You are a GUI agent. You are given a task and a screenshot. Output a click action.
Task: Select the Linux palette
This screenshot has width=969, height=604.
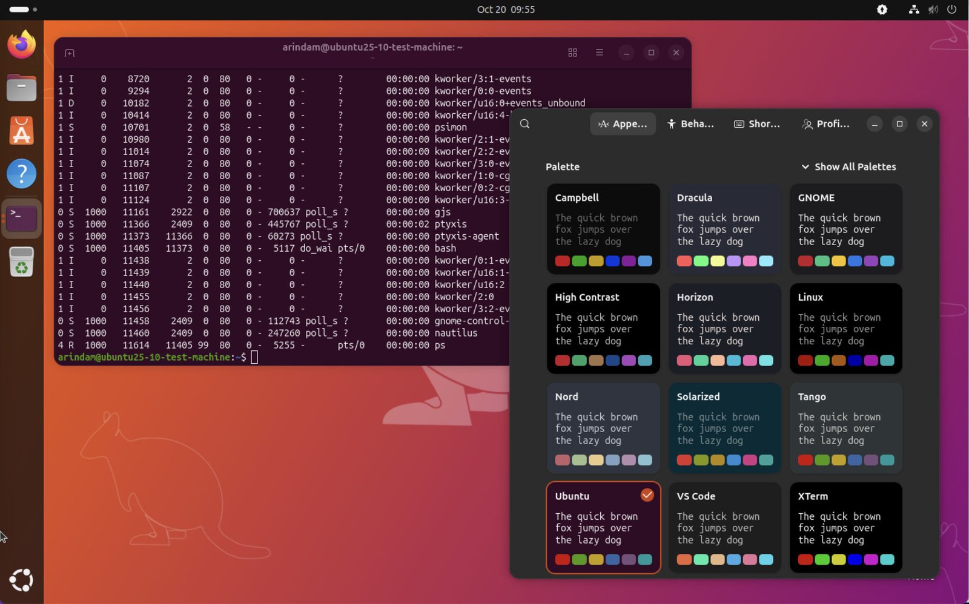click(x=846, y=329)
